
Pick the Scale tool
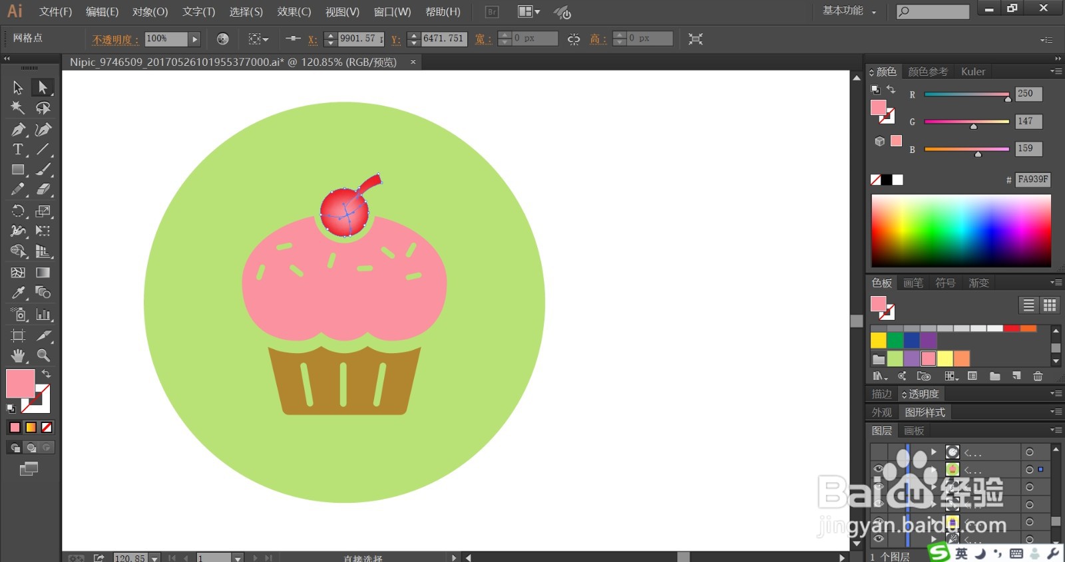[43, 211]
